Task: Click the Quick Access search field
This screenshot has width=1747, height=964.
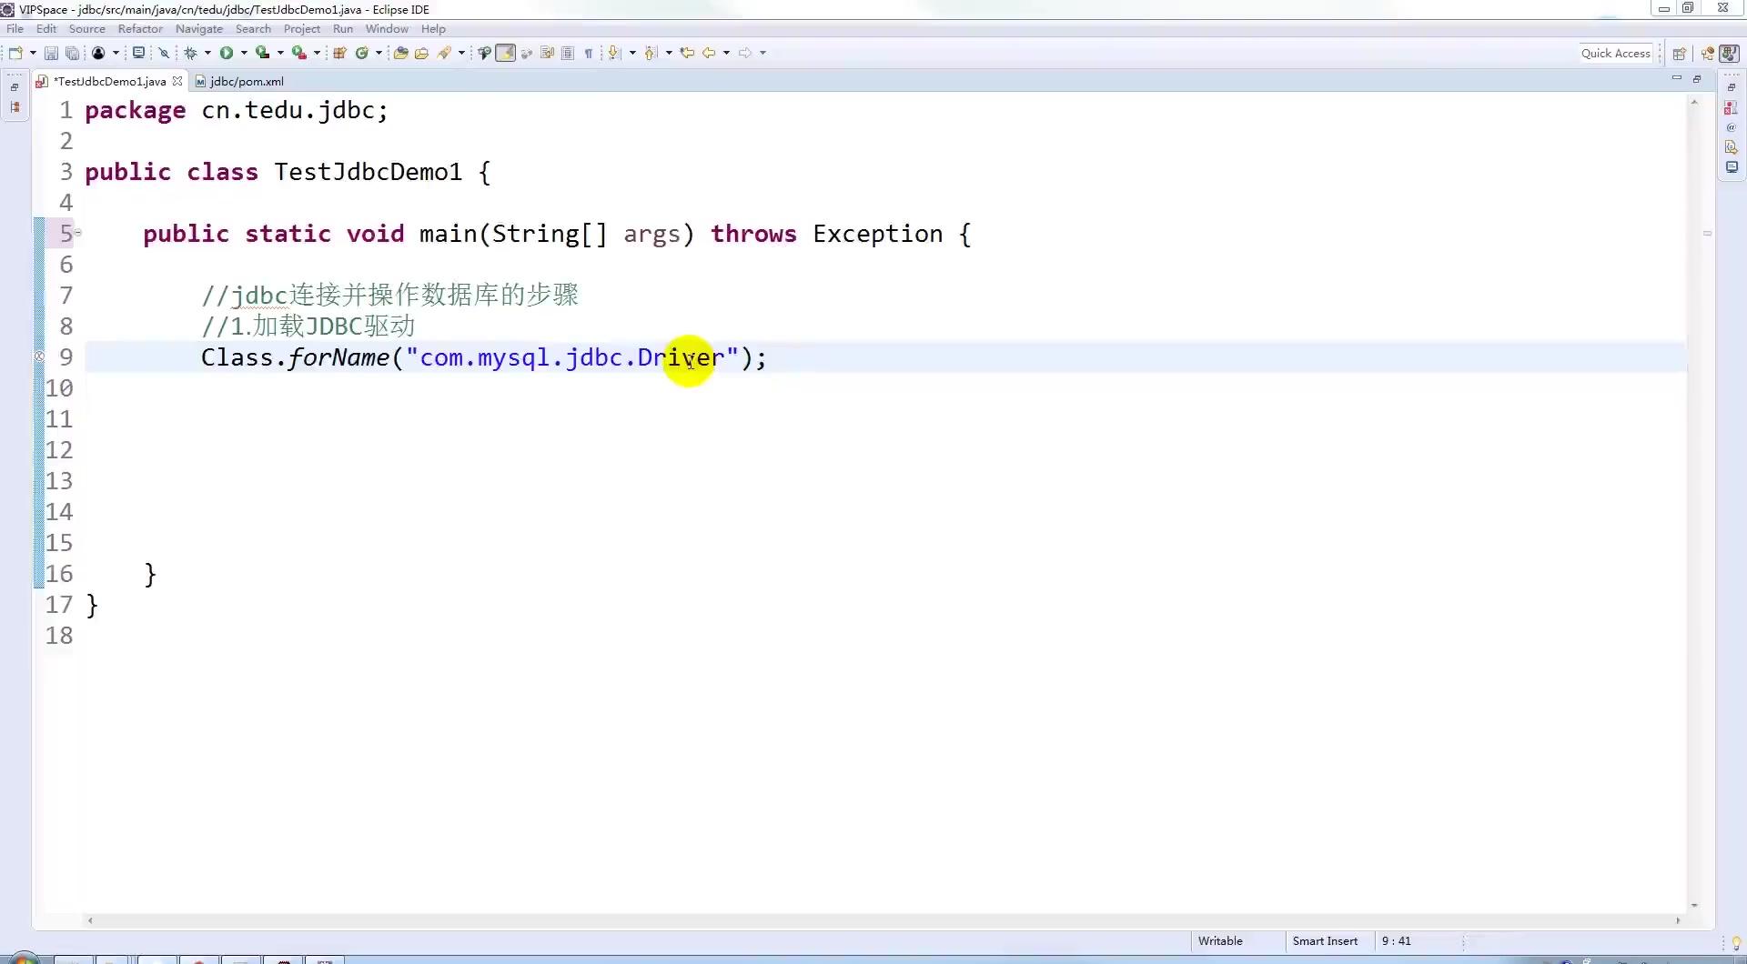Action: click(x=1615, y=53)
